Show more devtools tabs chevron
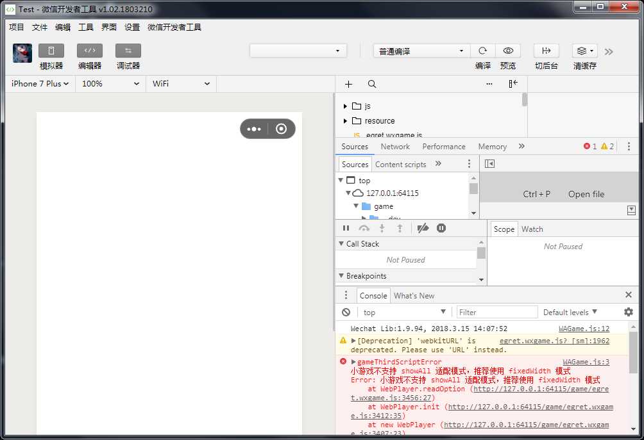Viewport: 644px width, 440px height. (x=521, y=146)
